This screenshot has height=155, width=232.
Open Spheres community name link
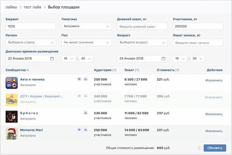tap(29, 113)
